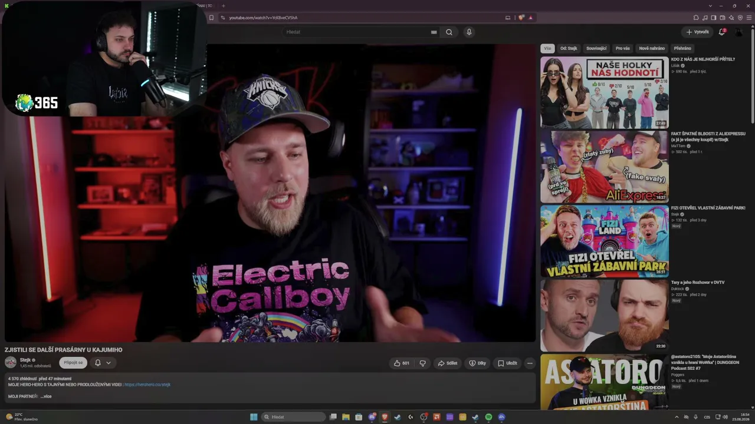Open YouTube notifications bell
This screenshot has height=424, width=755.
pos(721,32)
